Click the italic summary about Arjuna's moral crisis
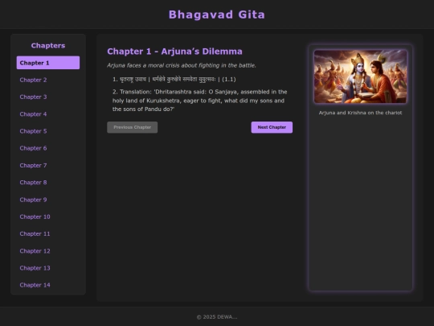 point(182,65)
